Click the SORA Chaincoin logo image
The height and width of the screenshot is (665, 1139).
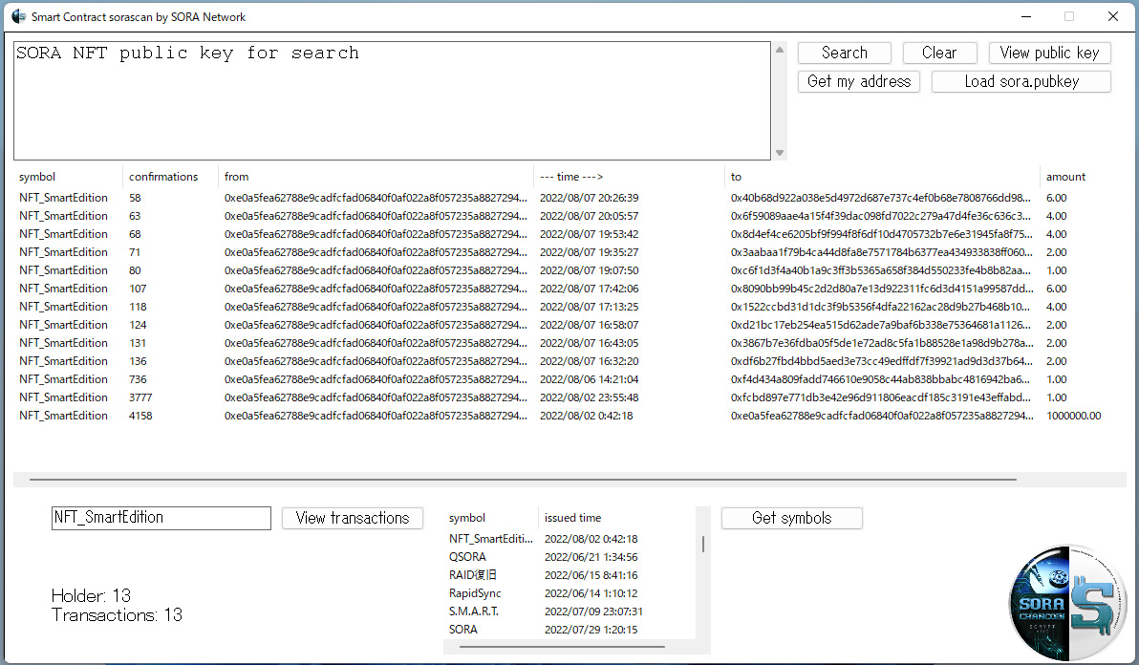pyautogui.click(x=1067, y=602)
